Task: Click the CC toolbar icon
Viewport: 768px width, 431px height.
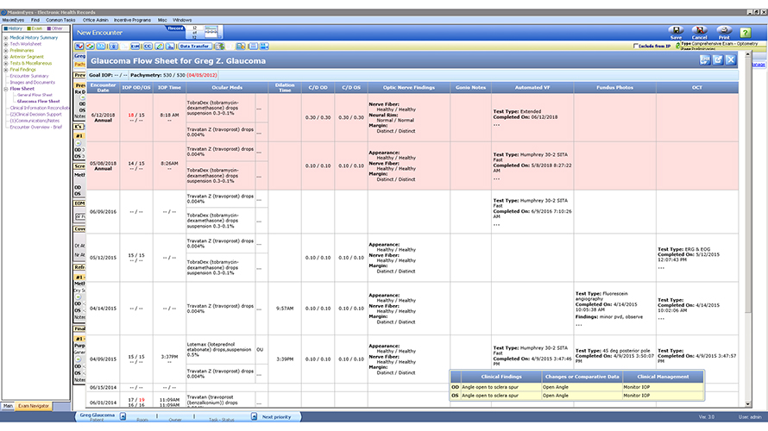Action: pyautogui.click(x=148, y=46)
